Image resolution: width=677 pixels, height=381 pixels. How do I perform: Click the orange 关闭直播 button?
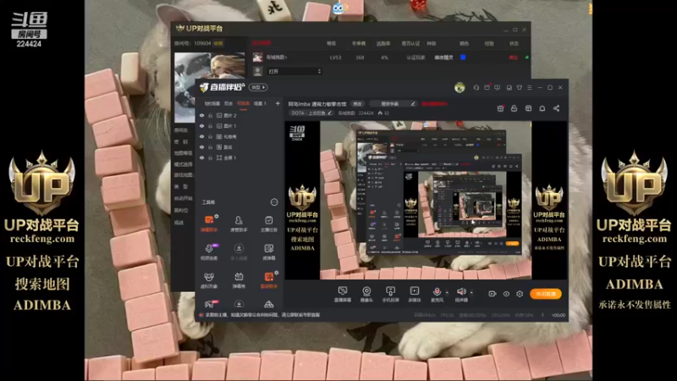[546, 294]
